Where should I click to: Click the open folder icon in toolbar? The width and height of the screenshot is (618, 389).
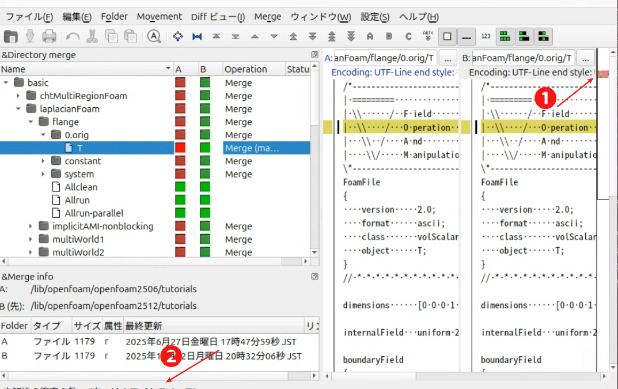[x=11, y=36]
